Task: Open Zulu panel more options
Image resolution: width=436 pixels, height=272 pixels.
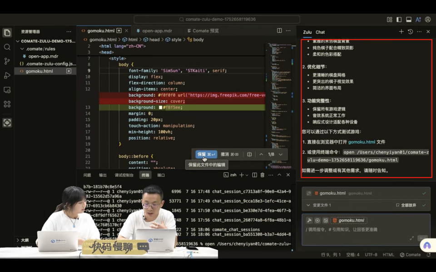Action: (x=419, y=32)
